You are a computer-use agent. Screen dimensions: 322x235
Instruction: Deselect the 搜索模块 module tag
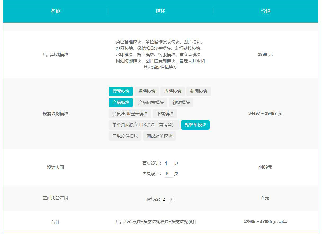click(121, 91)
